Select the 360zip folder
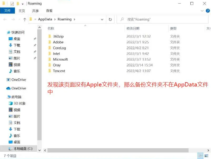The width and height of the screenshot is (211, 159). 58,36
